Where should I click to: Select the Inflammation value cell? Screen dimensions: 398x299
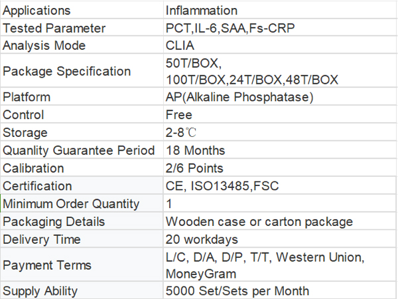point(202,11)
